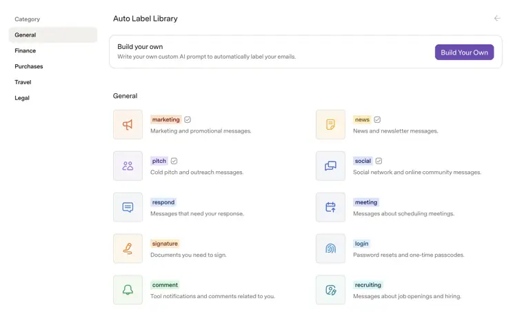
Task: Click the comment bell icon
Action: pyautogui.click(x=128, y=290)
